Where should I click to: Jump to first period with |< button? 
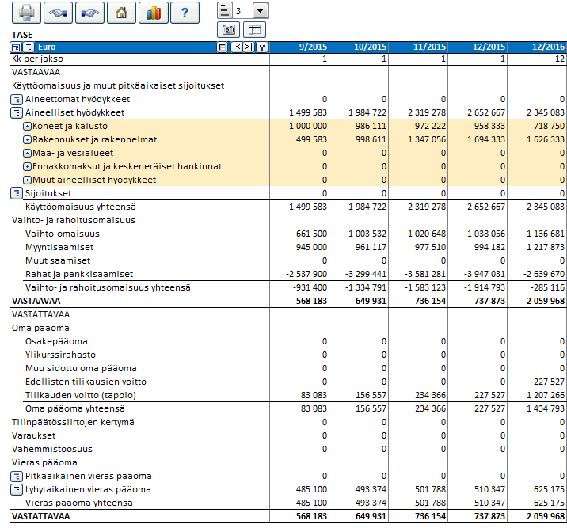(237, 47)
